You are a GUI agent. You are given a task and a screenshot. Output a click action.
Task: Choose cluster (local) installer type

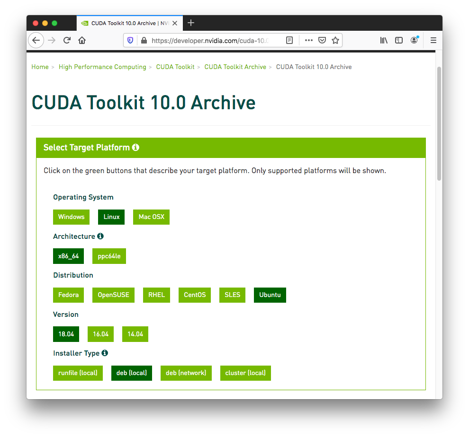[x=245, y=373]
